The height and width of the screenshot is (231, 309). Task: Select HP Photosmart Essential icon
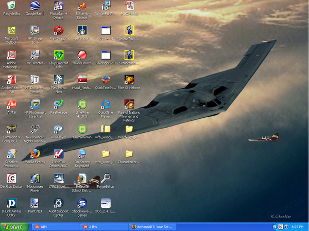(35, 104)
